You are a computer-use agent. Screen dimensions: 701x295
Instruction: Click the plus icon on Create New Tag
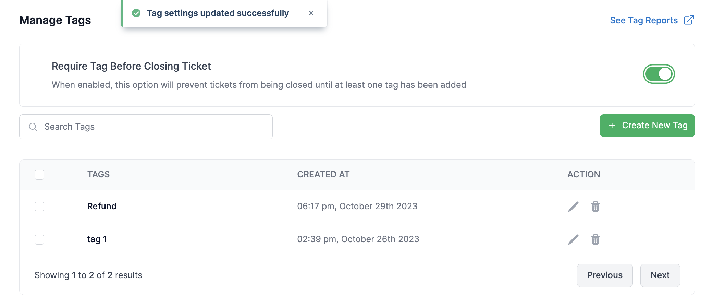pos(612,126)
